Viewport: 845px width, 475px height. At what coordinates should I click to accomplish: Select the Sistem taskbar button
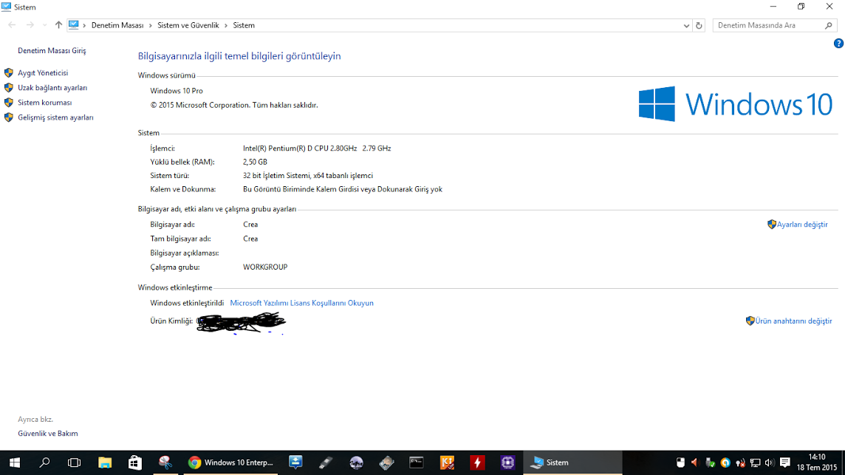(572, 462)
